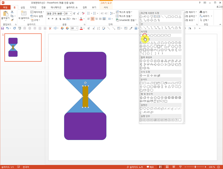The image size is (223, 169).
Task: Select slide 1 thumbnail in the panel
Action: click(x=23, y=47)
